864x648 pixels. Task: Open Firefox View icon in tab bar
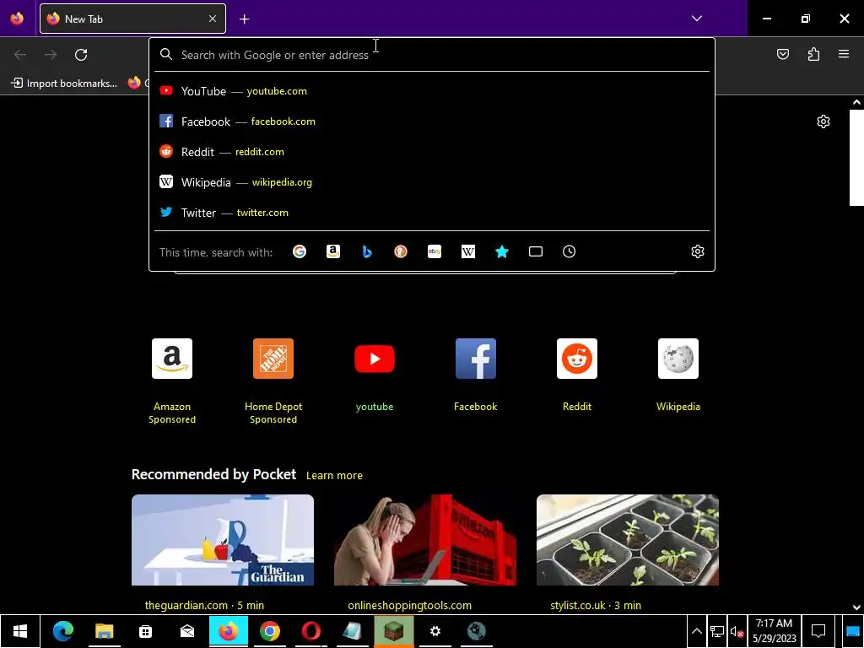pos(17,19)
